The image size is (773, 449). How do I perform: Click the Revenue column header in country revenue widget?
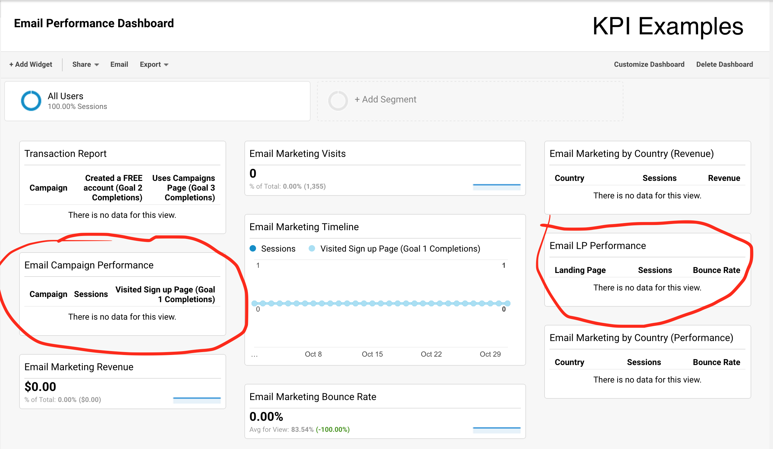(x=724, y=178)
